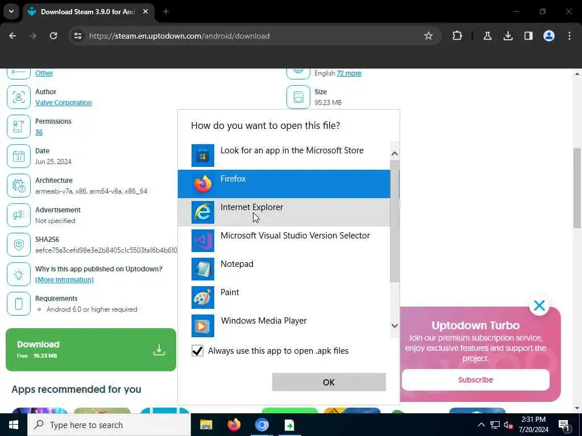This screenshot has width=582, height=436.
Task: Close the Download Steam tab
Action: 145,11
